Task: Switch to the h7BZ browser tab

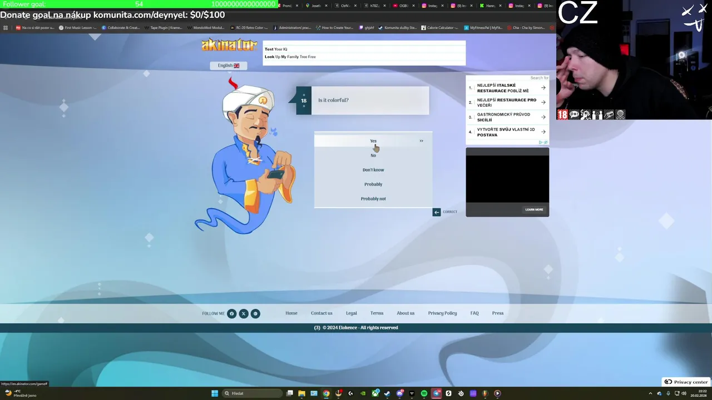Action: (374, 6)
